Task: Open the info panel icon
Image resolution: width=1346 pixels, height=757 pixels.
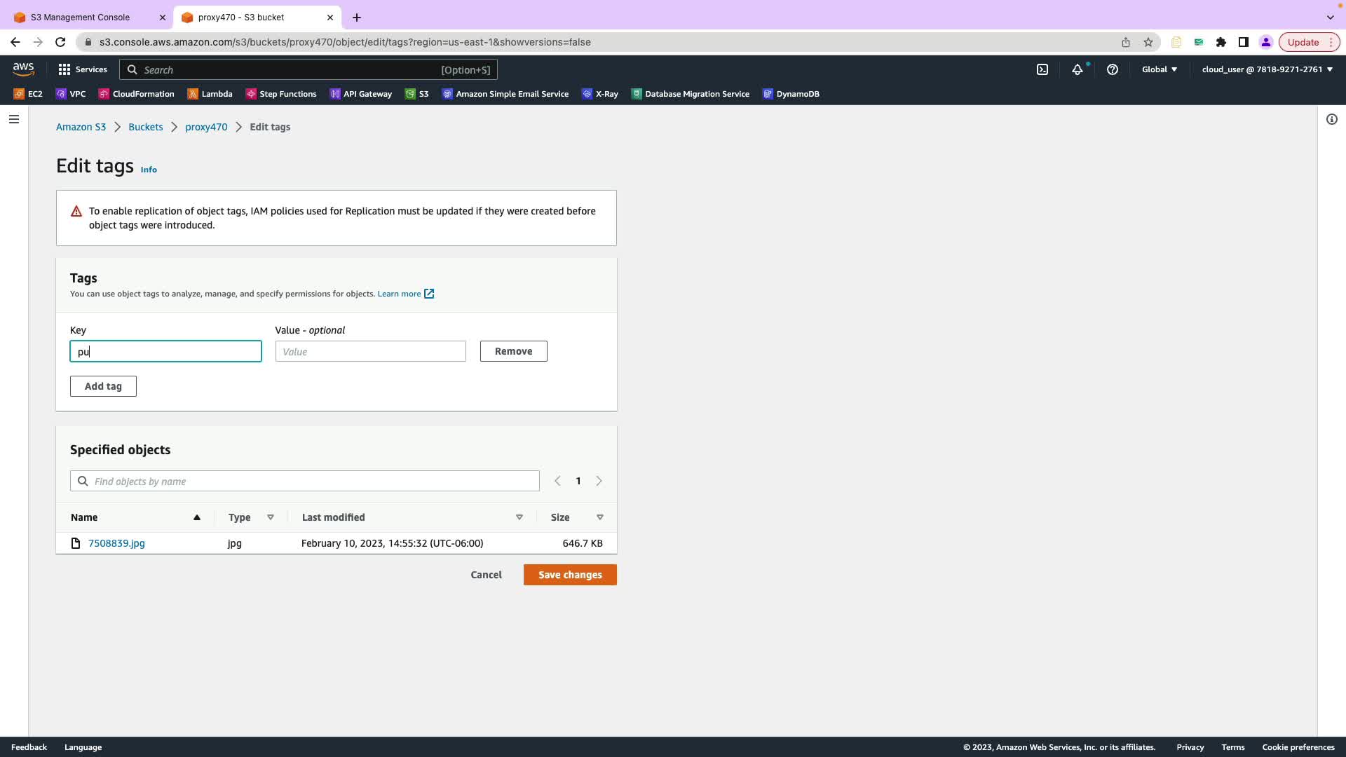Action: pyautogui.click(x=1332, y=119)
